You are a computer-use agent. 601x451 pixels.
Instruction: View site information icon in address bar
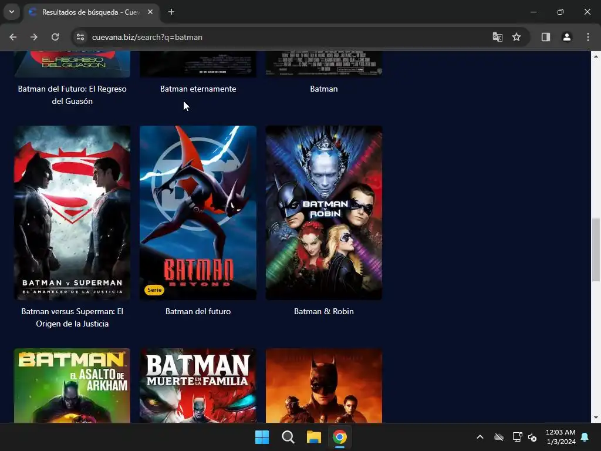coord(80,37)
